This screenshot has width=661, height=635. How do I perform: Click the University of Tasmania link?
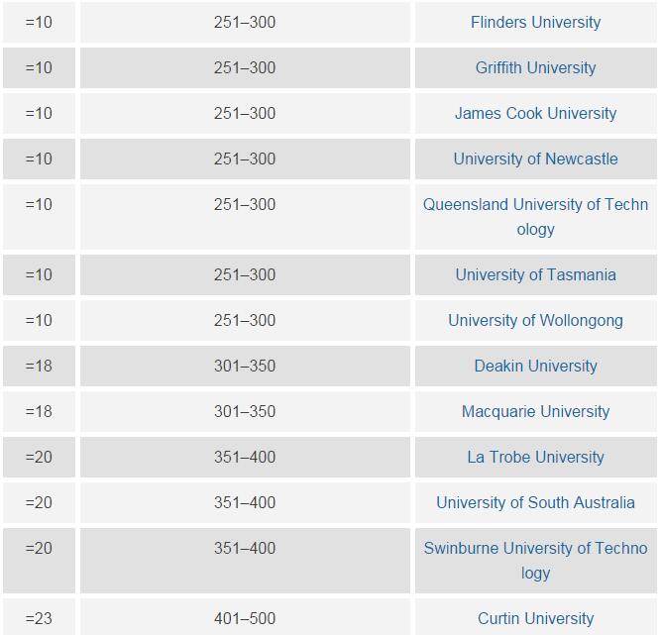point(535,274)
